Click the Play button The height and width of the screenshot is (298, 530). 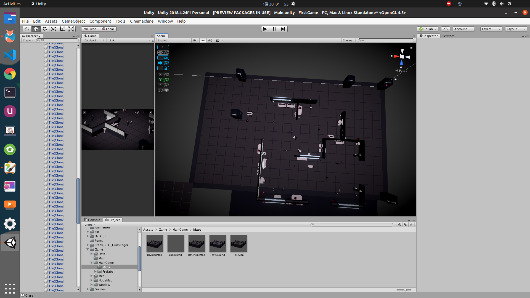265,29
